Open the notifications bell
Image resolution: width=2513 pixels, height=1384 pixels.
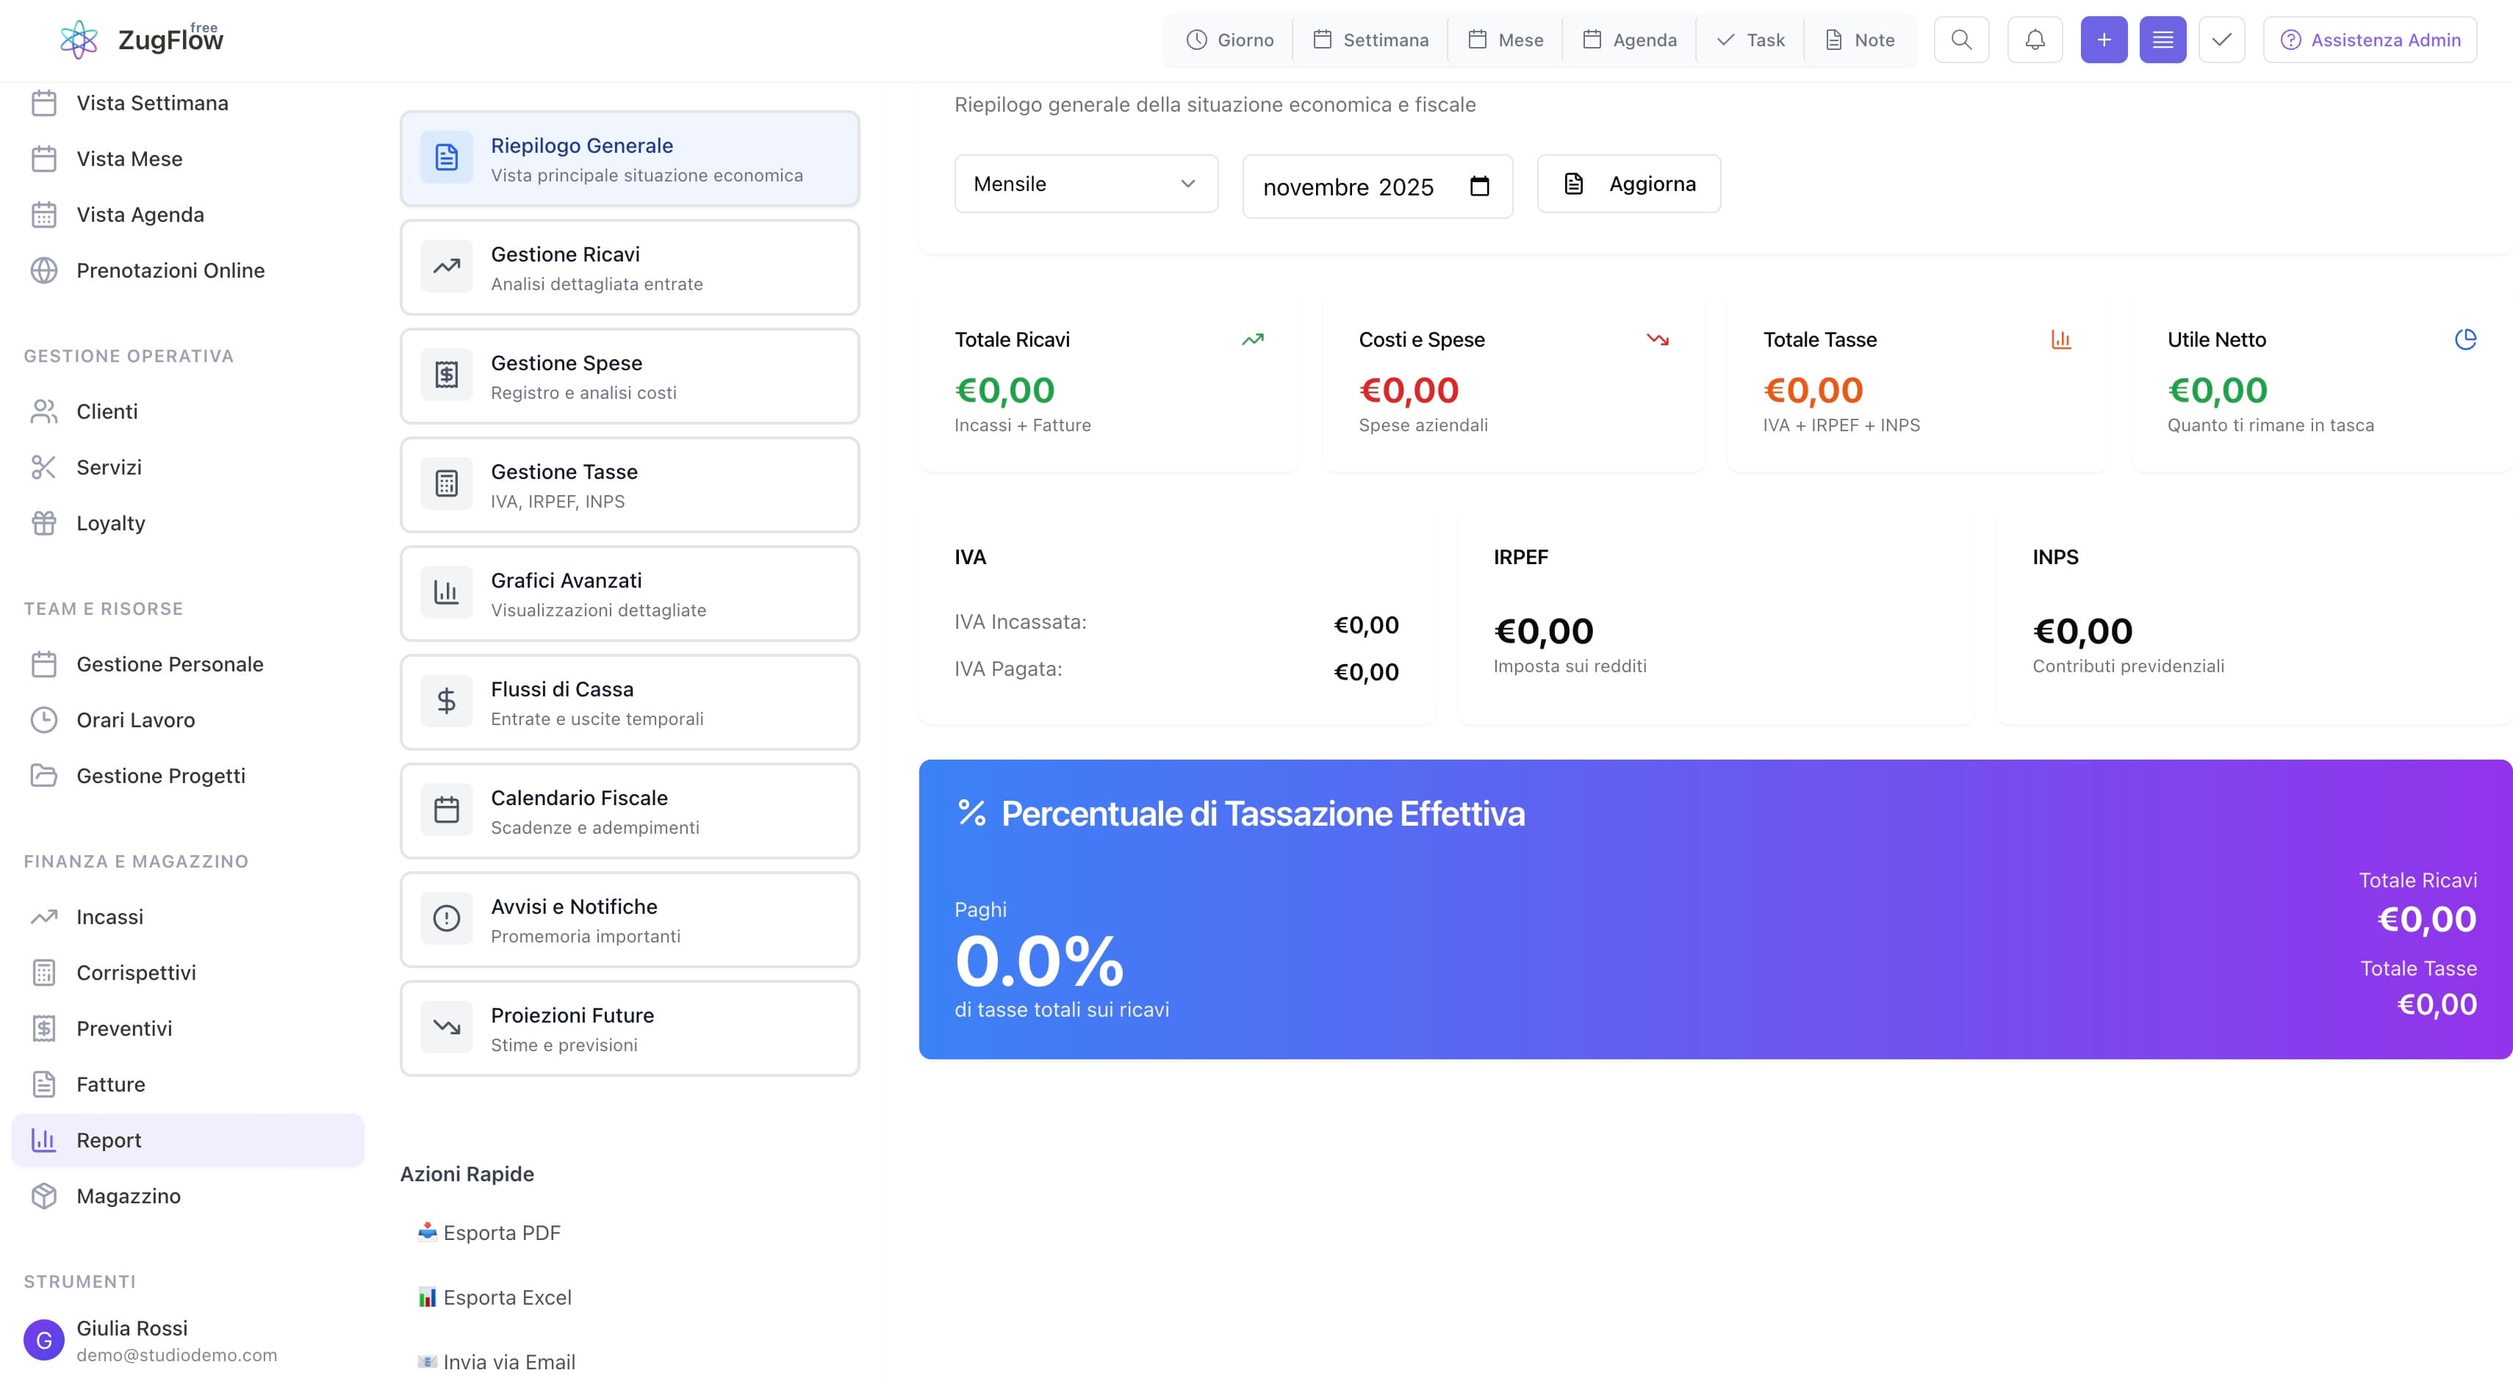point(2035,40)
